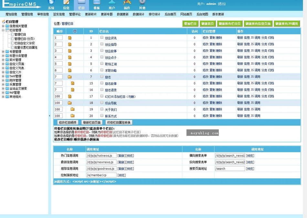
Task: Click the 励志 row folder icon
Action: pos(69,77)
